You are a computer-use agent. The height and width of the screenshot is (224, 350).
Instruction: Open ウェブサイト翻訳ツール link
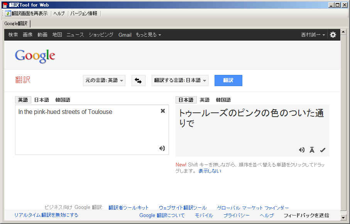[x=183, y=207]
